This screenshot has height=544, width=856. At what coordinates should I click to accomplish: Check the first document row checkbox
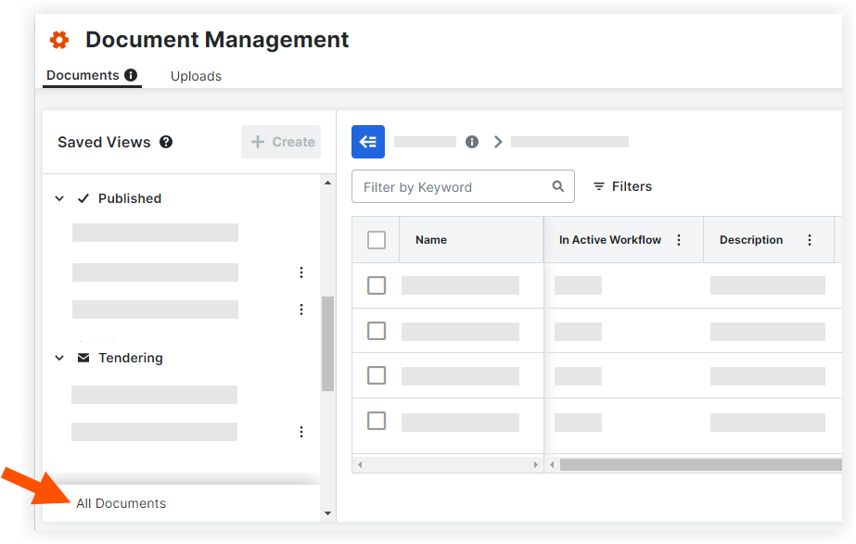tap(377, 285)
